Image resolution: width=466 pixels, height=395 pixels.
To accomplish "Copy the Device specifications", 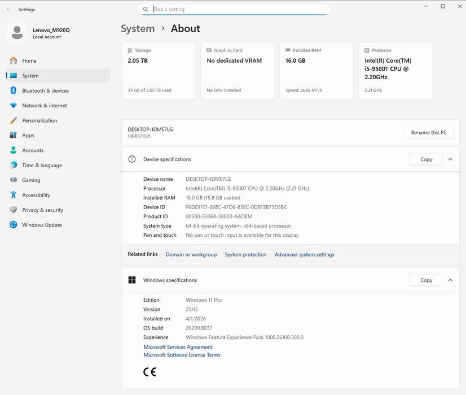I will click(426, 159).
